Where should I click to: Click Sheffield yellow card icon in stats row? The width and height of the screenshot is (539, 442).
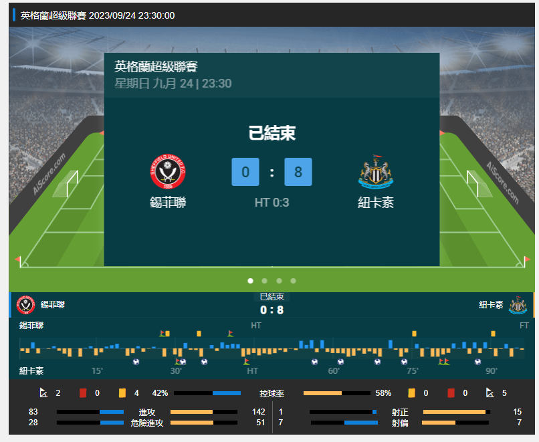point(122,393)
